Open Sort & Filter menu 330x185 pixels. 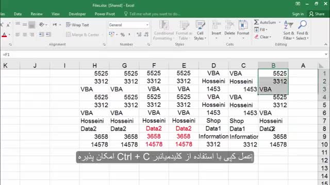(289, 30)
